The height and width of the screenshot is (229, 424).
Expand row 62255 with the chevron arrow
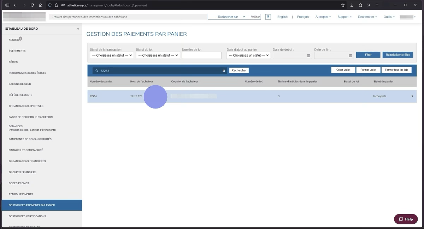pos(412,96)
